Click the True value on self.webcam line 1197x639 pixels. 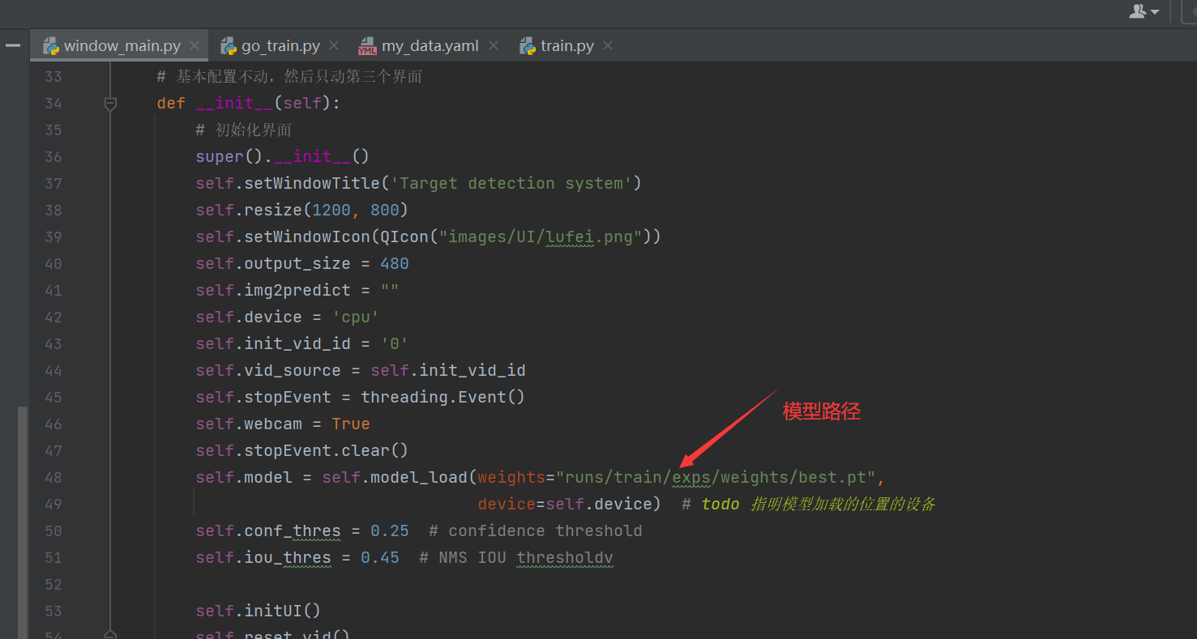click(x=351, y=424)
